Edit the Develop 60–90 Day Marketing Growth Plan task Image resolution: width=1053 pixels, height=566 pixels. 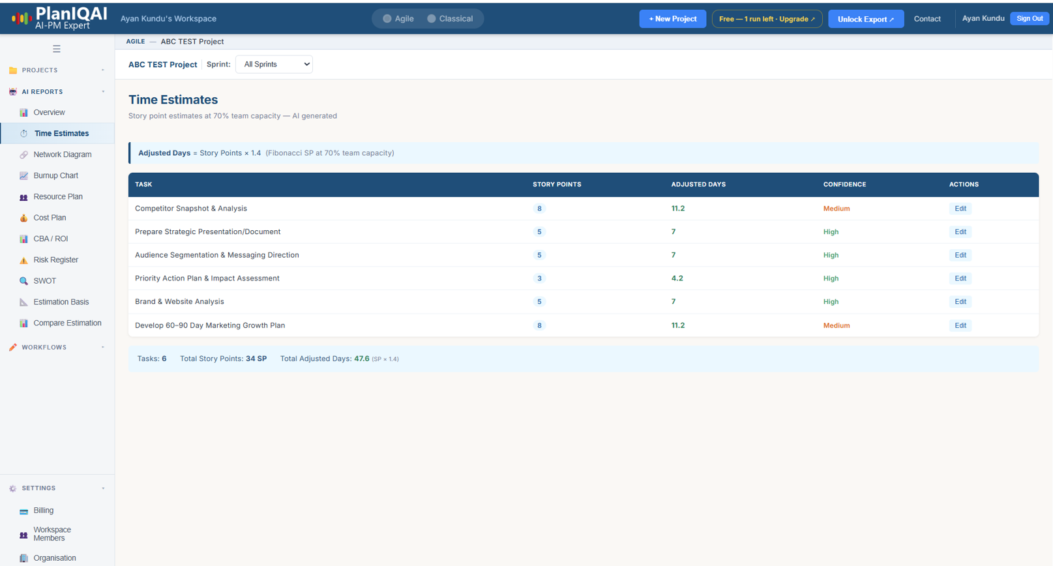pos(960,325)
